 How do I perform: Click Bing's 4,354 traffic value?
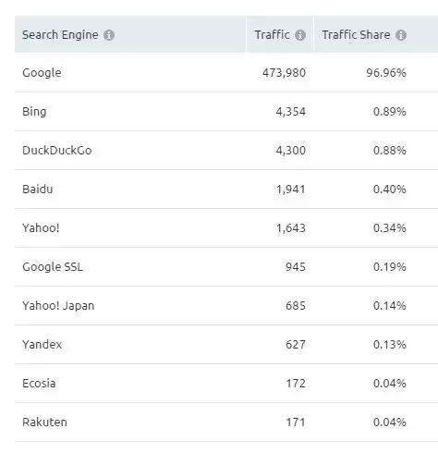click(291, 112)
